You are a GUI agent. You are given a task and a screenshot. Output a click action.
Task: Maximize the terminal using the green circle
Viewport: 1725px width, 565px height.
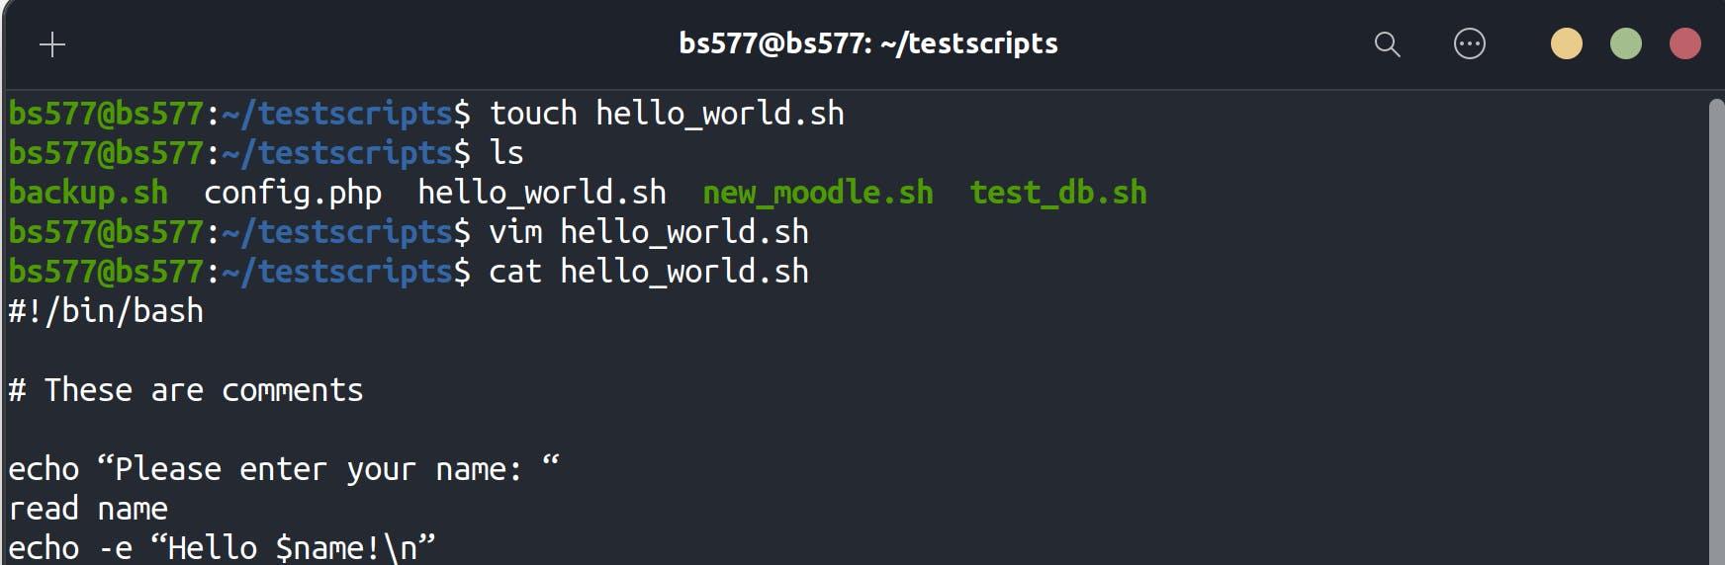point(1626,43)
